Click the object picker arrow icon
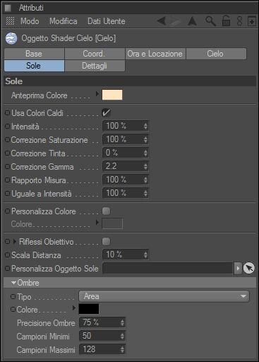This screenshot has height=362, width=259. pyautogui.click(x=249, y=268)
